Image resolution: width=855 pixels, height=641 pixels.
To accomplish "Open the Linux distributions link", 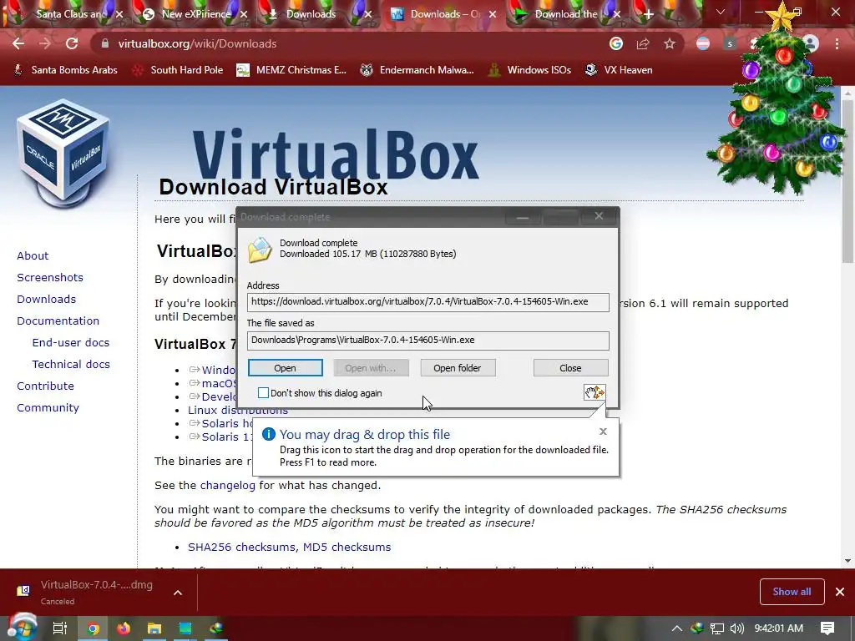I will [238, 411].
